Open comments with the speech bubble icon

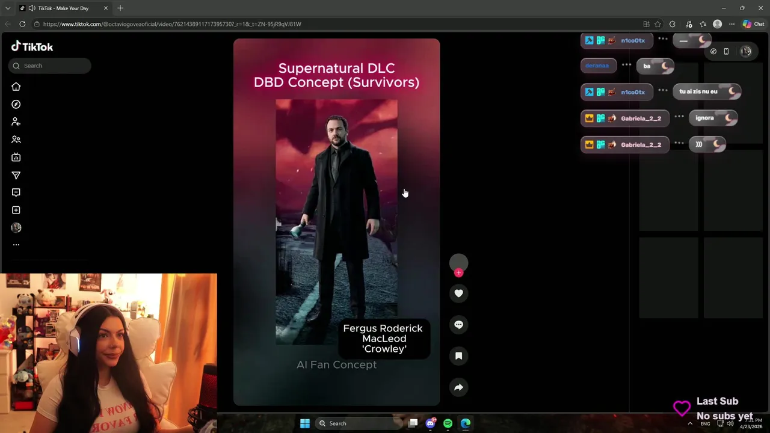[x=458, y=325]
